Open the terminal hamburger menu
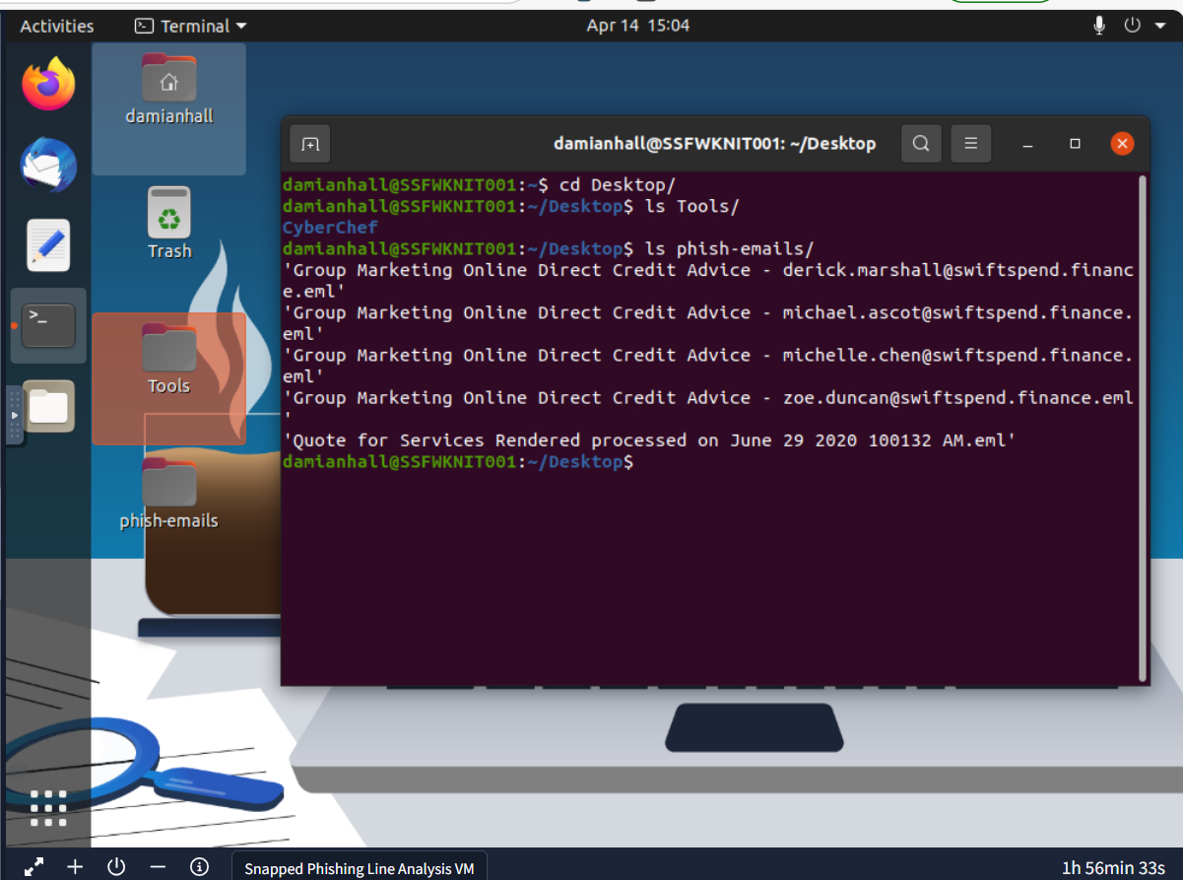 pos(970,144)
